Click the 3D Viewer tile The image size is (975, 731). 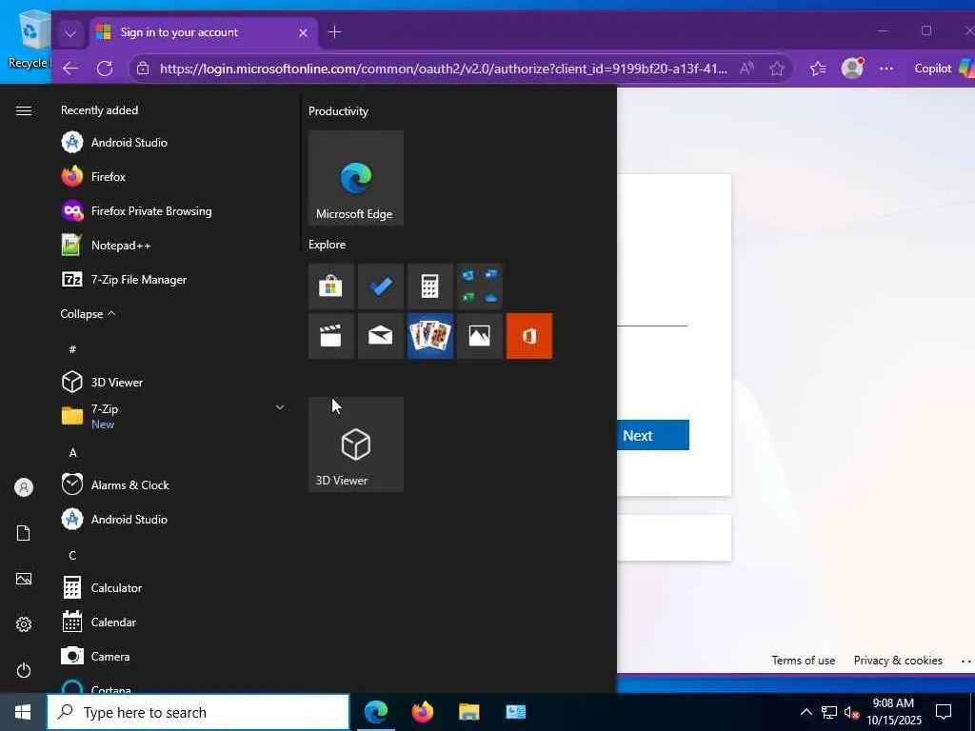356,445
